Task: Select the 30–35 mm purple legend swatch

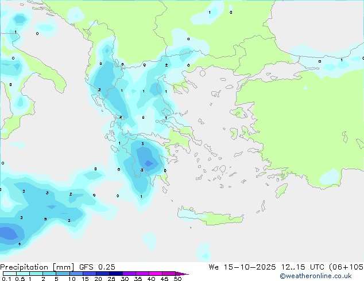Action: click(129, 274)
